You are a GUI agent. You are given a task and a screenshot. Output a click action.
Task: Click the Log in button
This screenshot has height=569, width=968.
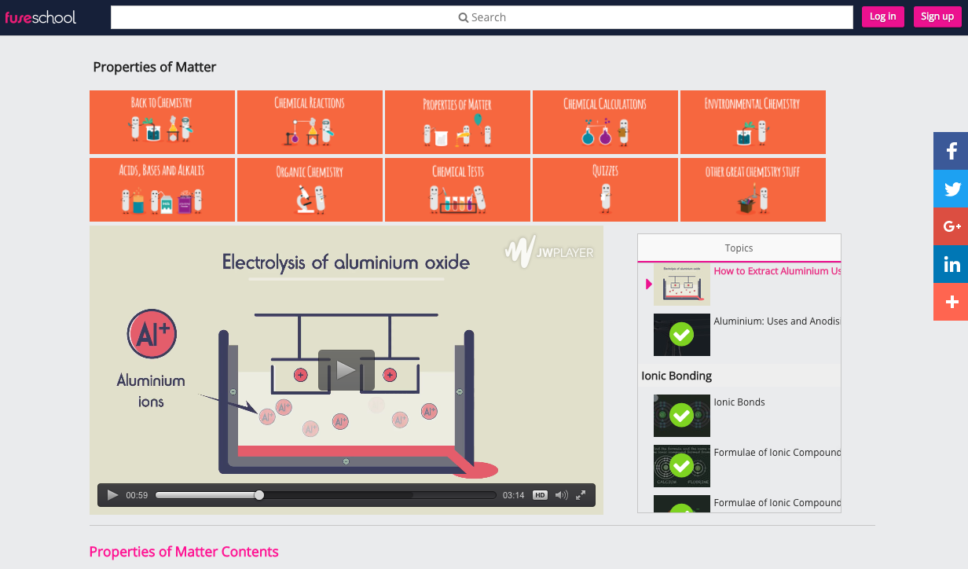[883, 16]
